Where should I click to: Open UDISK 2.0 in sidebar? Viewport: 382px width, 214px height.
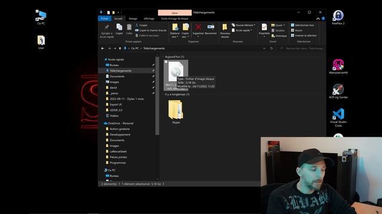point(116,110)
